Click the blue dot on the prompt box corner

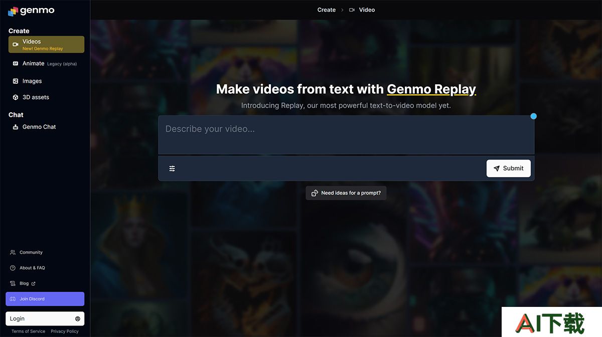(x=533, y=116)
